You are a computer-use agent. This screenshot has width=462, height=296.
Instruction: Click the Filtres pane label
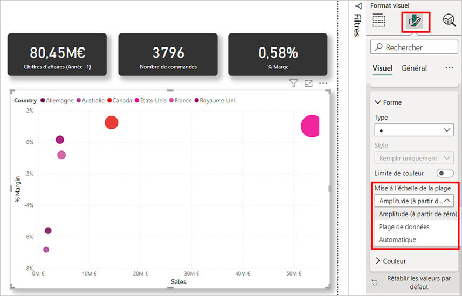click(x=357, y=25)
